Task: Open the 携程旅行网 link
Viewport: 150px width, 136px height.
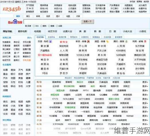Action: pos(140,55)
